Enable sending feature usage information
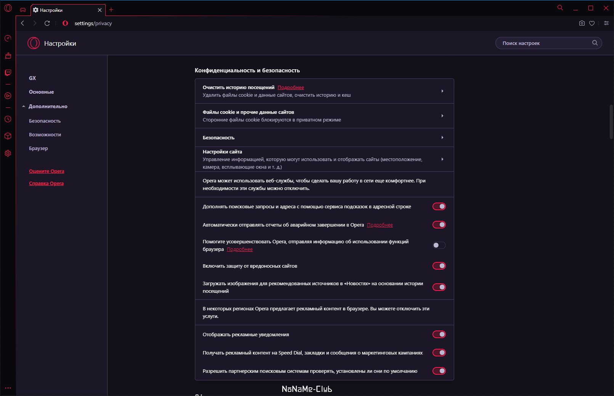 point(439,245)
